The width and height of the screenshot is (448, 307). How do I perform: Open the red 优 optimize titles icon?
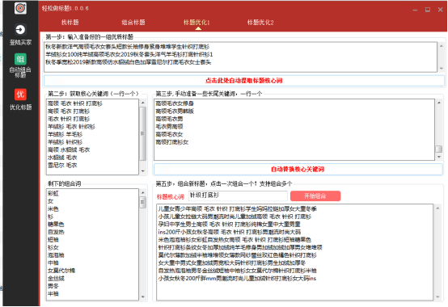click(20, 95)
